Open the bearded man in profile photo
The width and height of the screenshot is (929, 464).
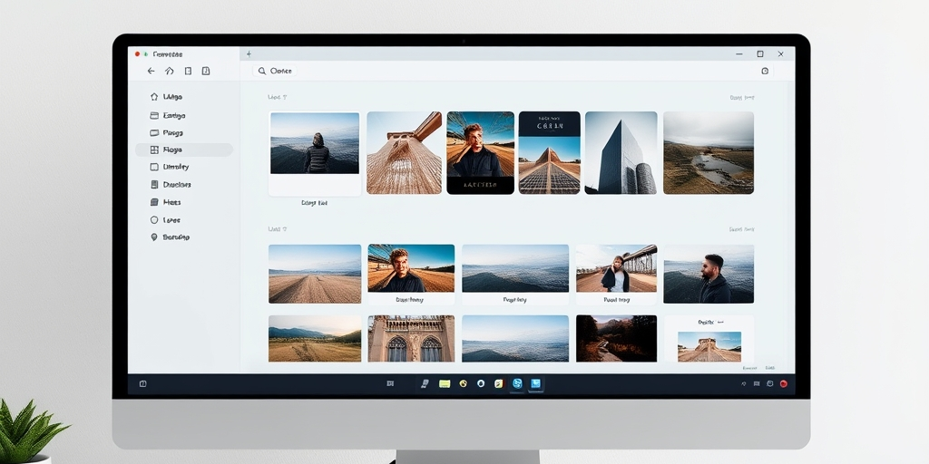pyautogui.click(x=709, y=274)
